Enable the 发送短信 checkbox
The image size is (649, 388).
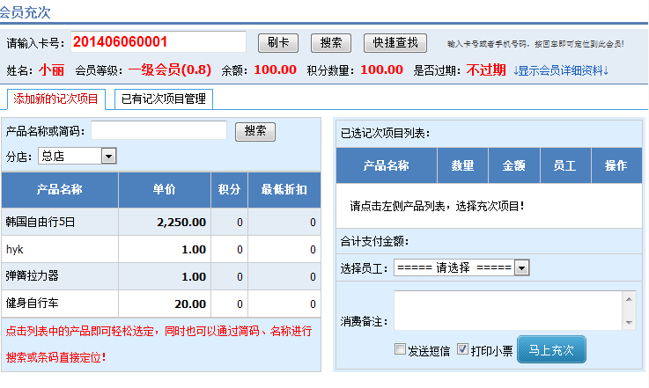pyautogui.click(x=401, y=349)
